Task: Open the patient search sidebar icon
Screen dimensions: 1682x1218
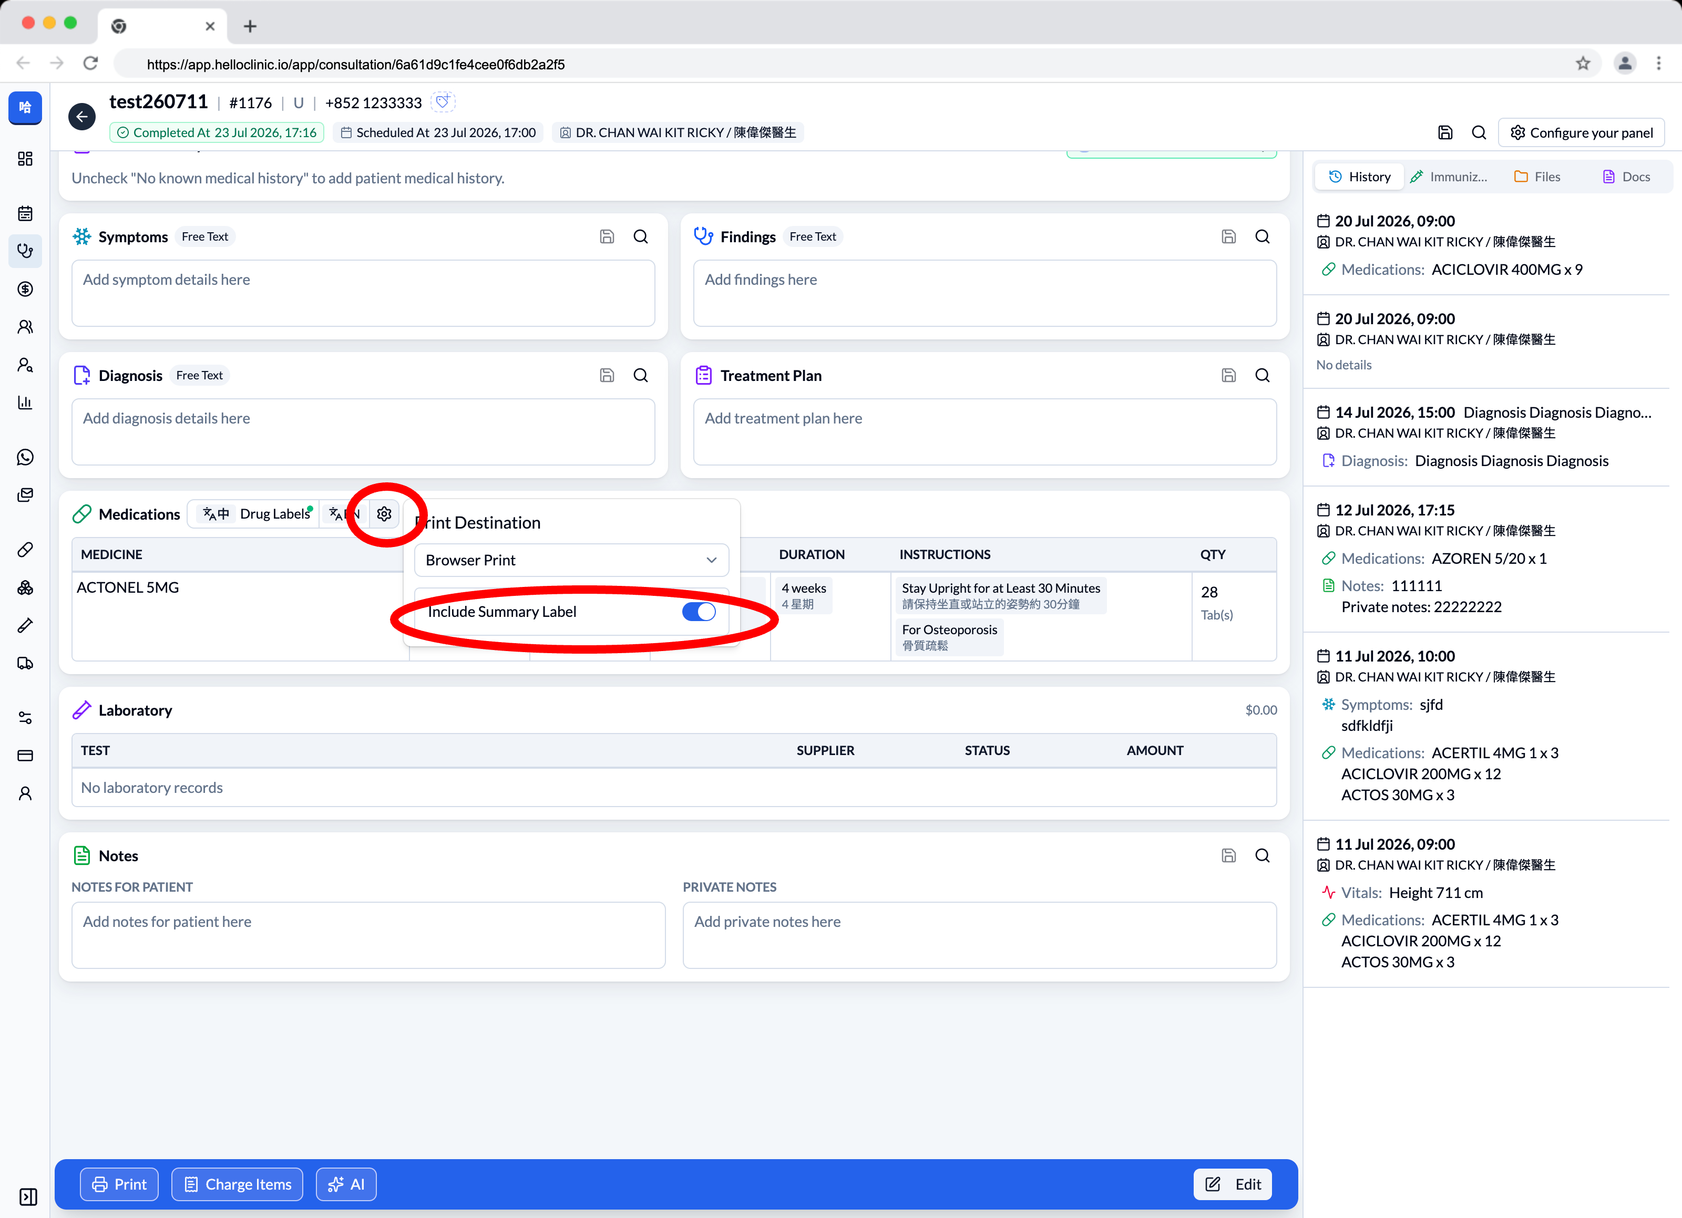Action: (25, 365)
